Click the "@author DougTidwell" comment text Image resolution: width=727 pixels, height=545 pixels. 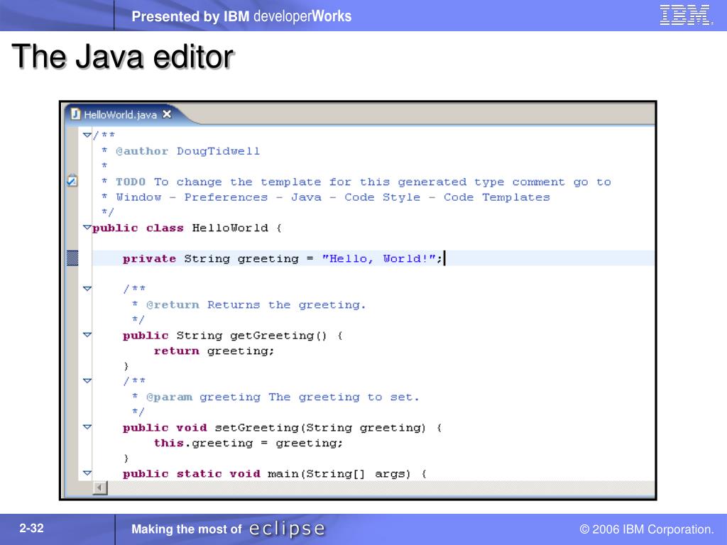[187, 151]
